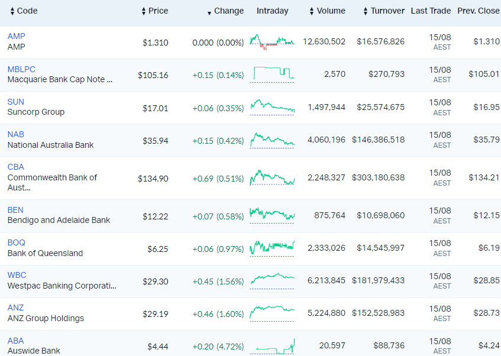Select ANZ turnover $152,528,983
This screenshot has height=356, width=501.
tap(379, 313)
